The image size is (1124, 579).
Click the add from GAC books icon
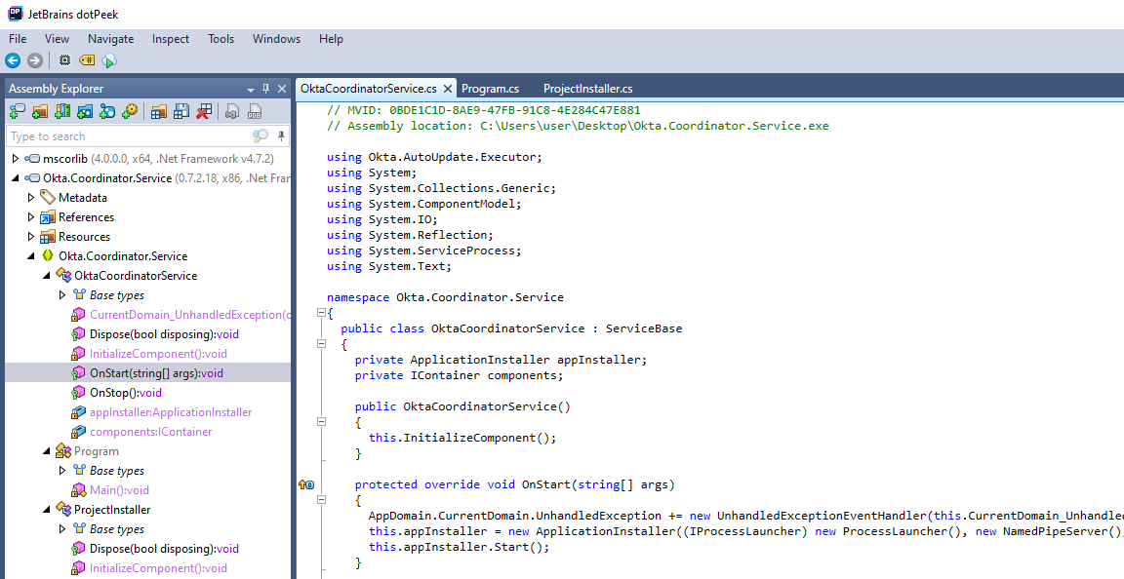[62, 111]
